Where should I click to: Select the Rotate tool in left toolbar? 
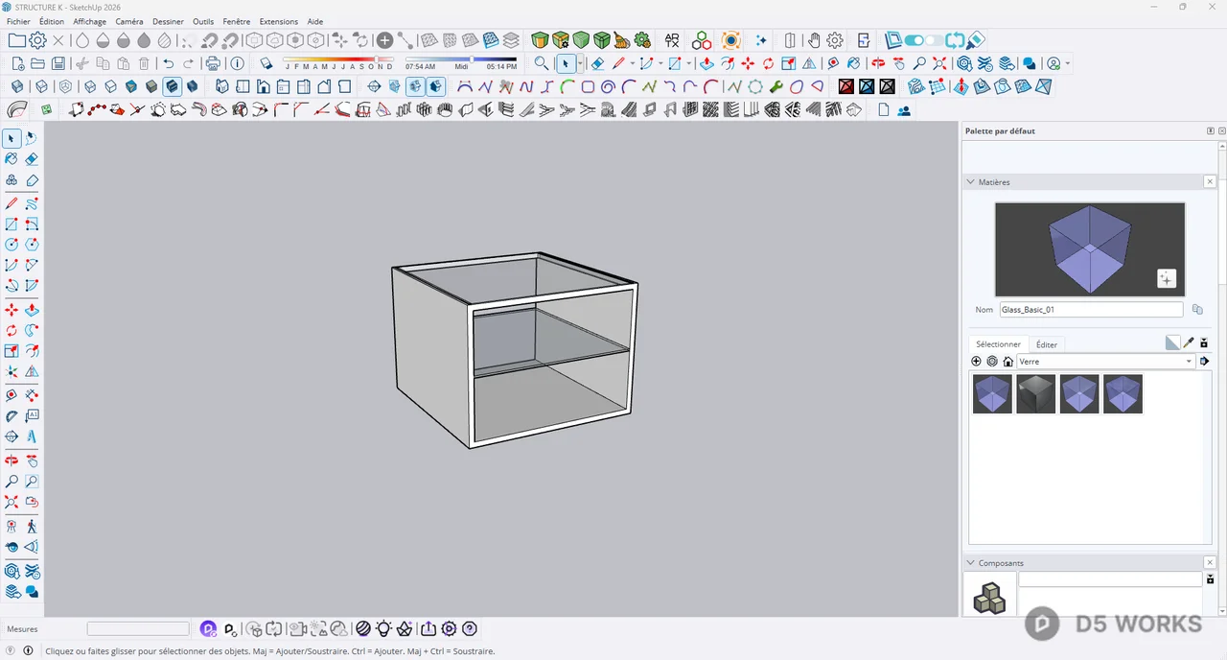pyautogui.click(x=12, y=331)
